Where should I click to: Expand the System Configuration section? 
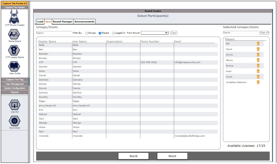(x=15, y=88)
